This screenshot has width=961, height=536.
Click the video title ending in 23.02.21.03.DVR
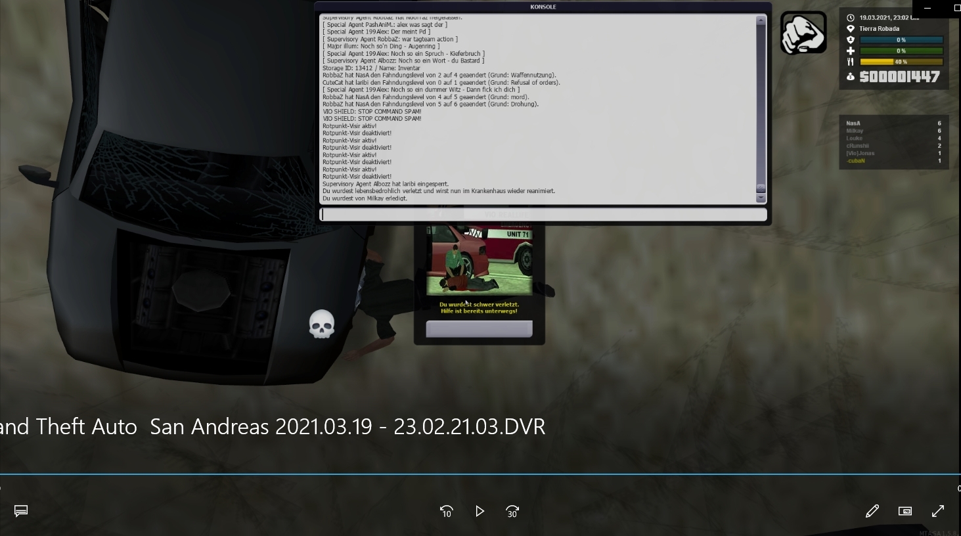click(x=273, y=427)
